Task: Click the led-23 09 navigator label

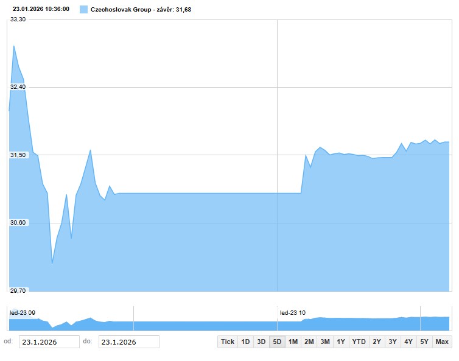Action: tap(23, 312)
